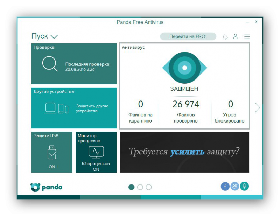Image resolution: width=280 pixels, height=216 pixels.
Task: Close the Panda Free Antivirus window
Action: (x=256, y=22)
